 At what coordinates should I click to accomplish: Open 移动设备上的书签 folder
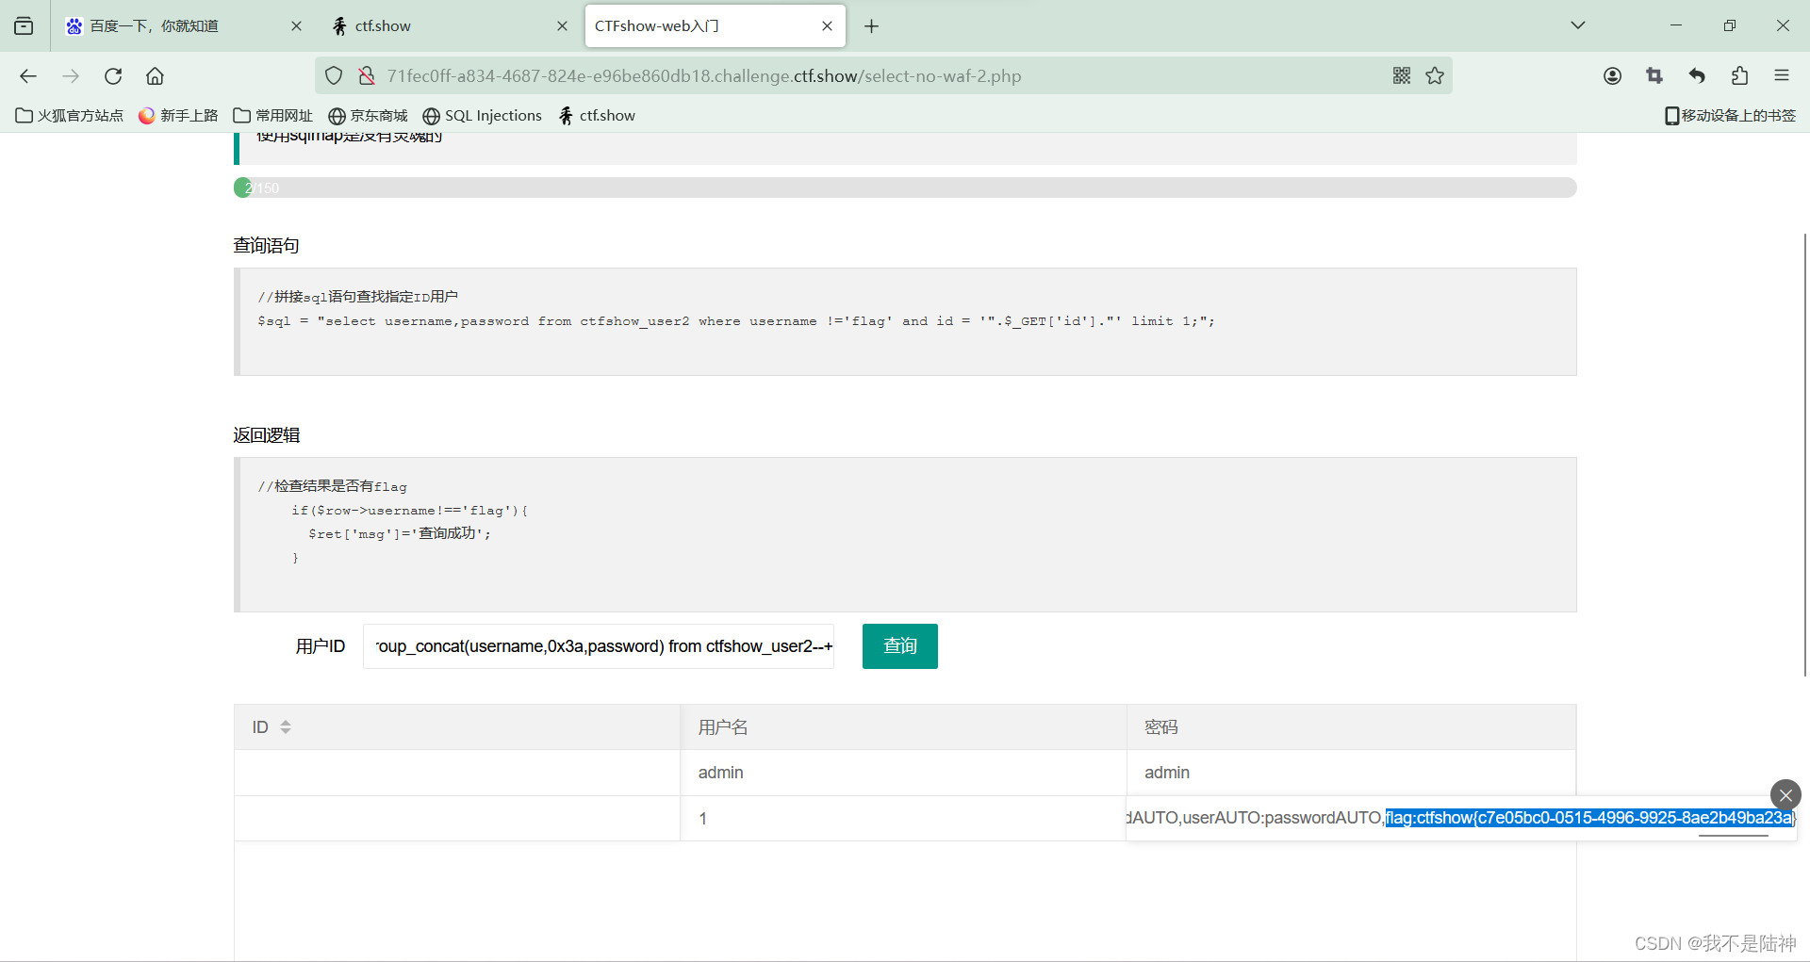pyautogui.click(x=1730, y=116)
